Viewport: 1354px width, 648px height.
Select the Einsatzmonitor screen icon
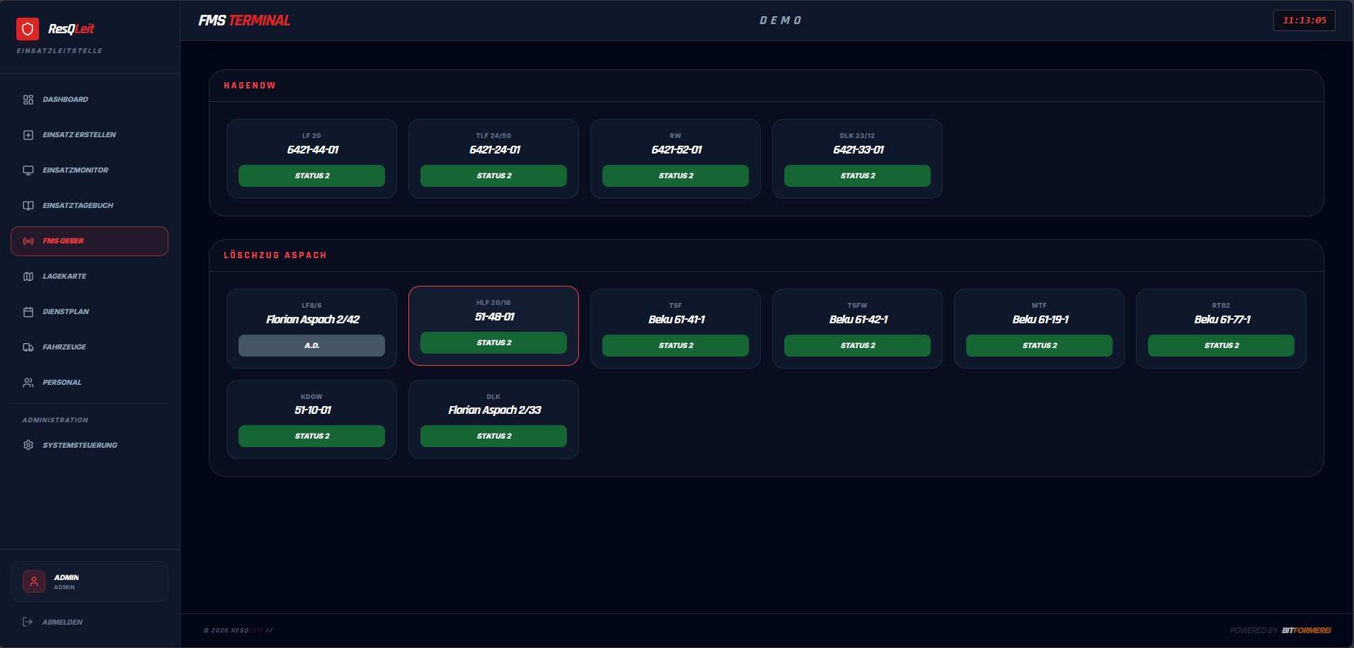pyautogui.click(x=28, y=170)
